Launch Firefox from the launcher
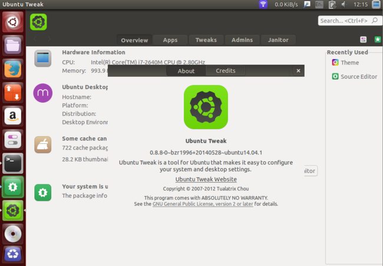This screenshot has height=266, width=383. (13, 69)
